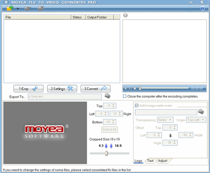Toggle the aspect lock icon between Left and Width
The width and height of the screenshot is (210, 173).
click(x=170, y=136)
